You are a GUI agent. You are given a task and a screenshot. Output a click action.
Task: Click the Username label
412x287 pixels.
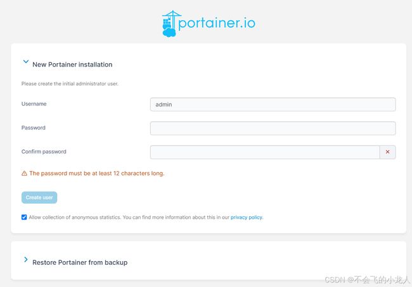[34, 104]
